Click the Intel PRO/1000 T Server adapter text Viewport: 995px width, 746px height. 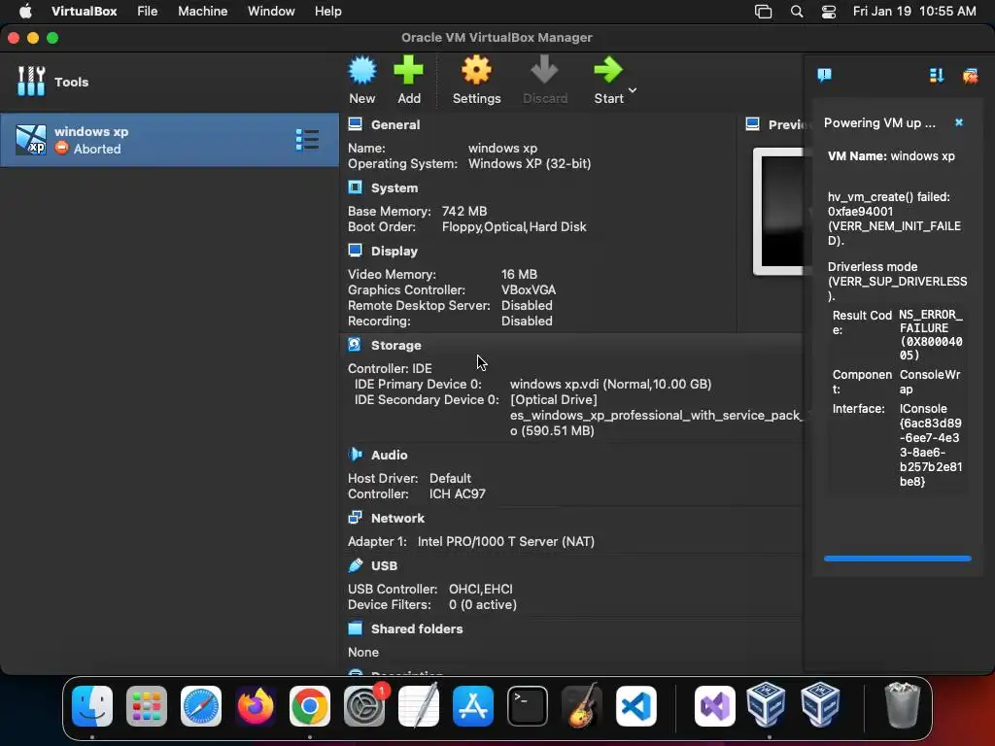pos(505,542)
